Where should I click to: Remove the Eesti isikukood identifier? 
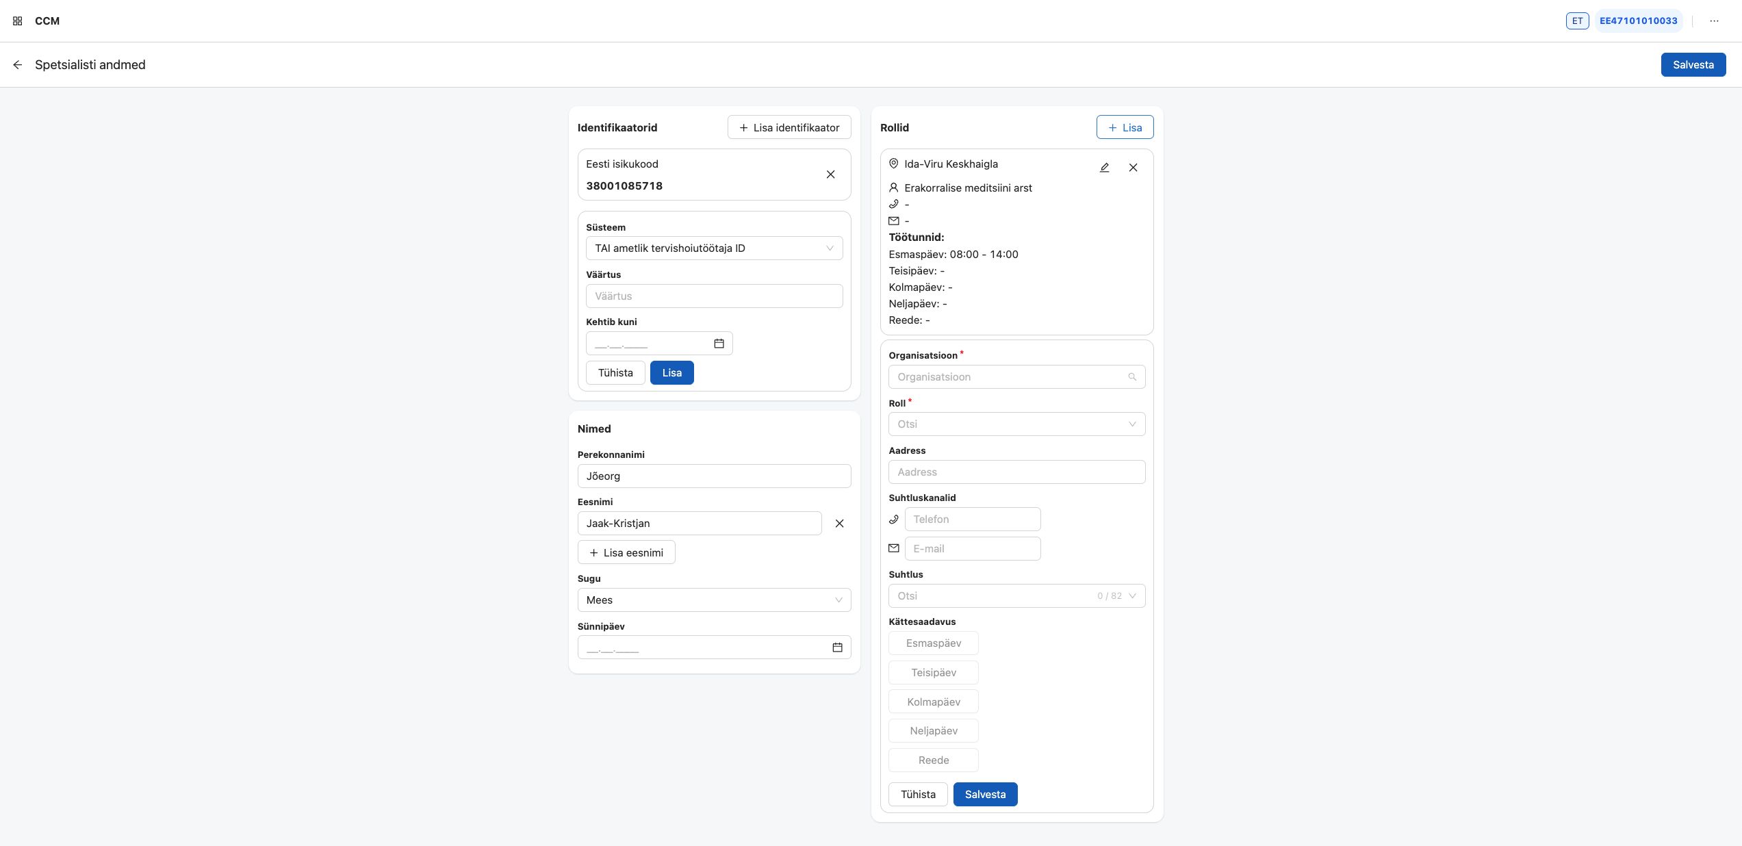[830, 175]
